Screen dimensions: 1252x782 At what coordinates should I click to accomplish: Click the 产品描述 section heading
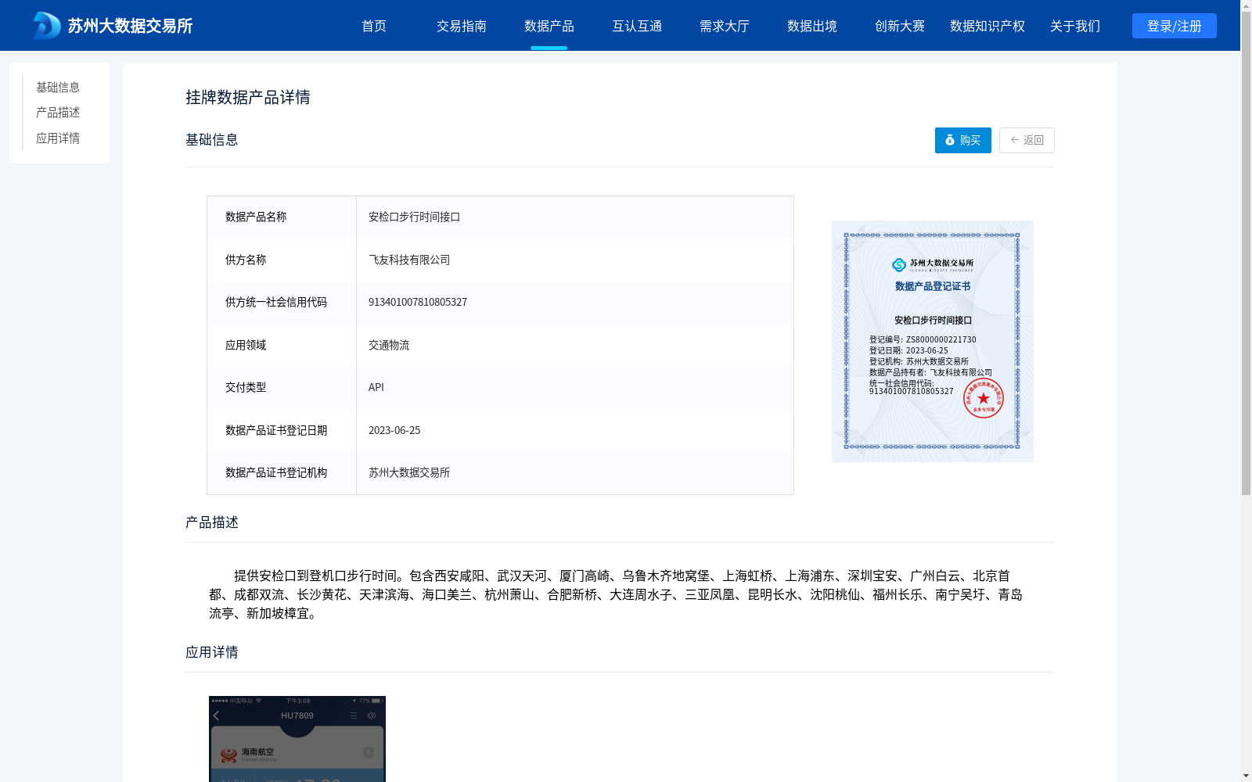(x=212, y=522)
